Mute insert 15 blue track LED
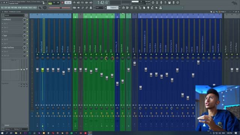Image resolution: width=240 pixels, height=135 pixels. [117, 54]
